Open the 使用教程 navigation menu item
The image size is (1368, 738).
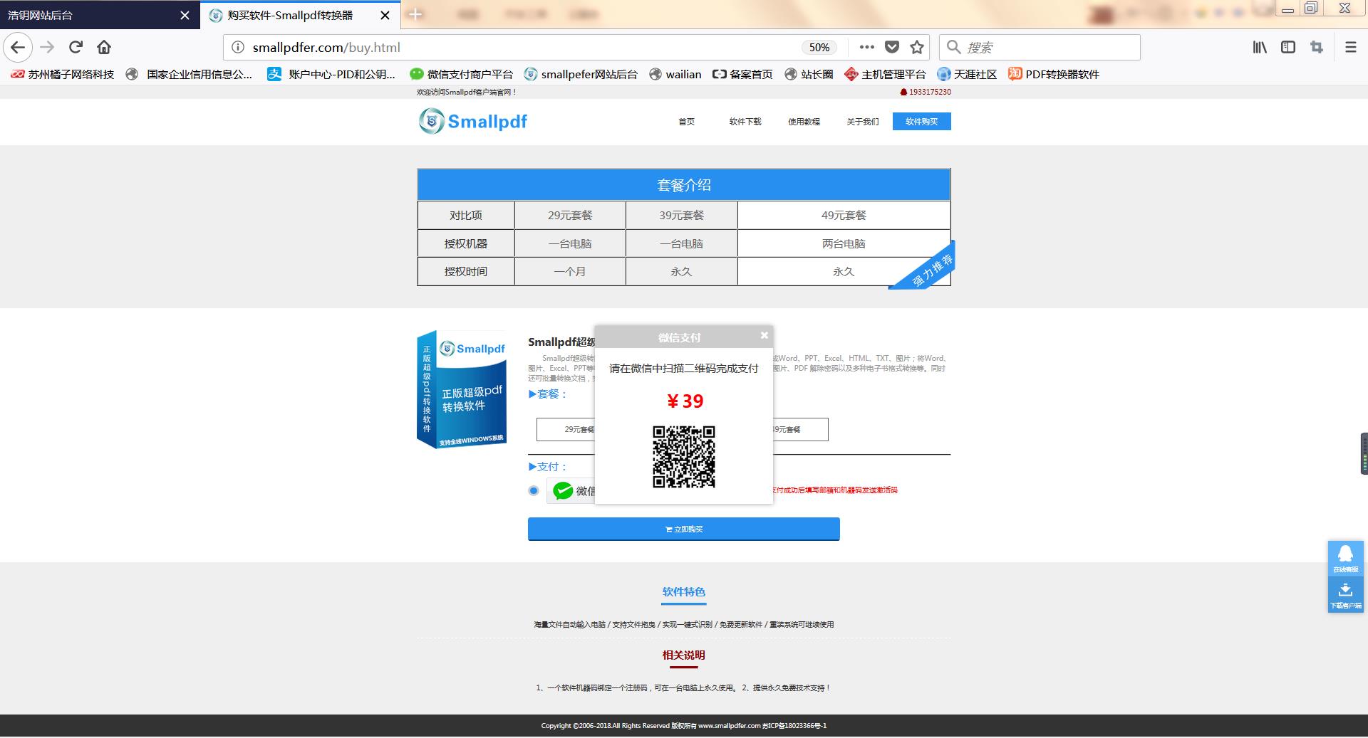(803, 122)
